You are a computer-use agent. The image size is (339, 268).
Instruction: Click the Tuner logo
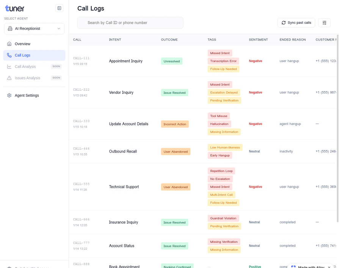click(x=15, y=8)
